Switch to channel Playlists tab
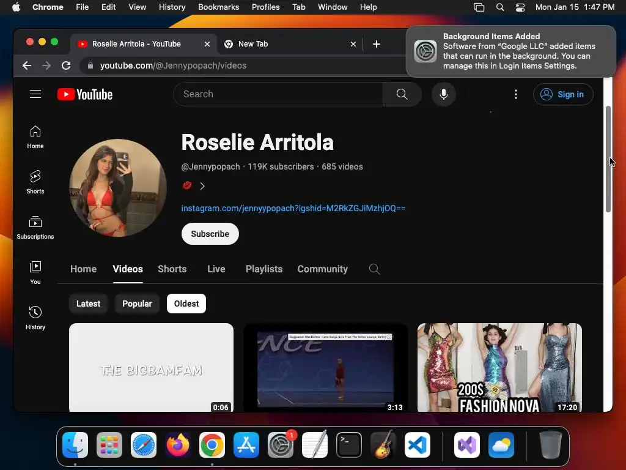The width and height of the screenshot is (626, 470). pos(264,269)
